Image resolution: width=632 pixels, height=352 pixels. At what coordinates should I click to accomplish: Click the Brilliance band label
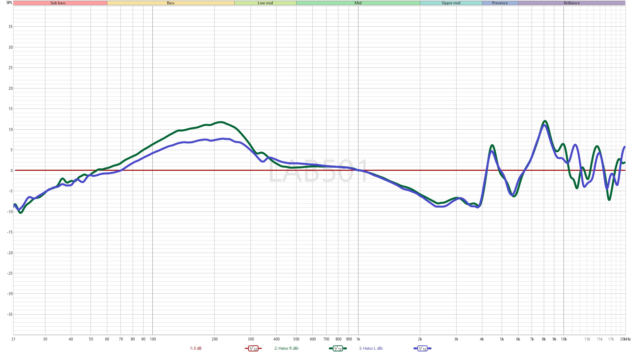point(572,3)
